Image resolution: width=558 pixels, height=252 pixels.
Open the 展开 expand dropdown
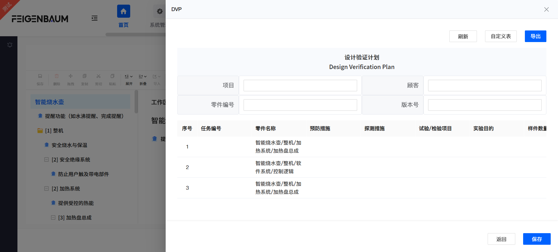coord(129,79)
